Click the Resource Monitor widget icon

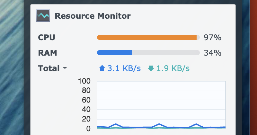[x=43, y=16]
